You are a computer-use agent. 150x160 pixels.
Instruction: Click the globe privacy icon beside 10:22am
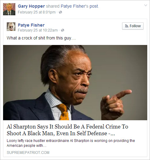(63, 30)
